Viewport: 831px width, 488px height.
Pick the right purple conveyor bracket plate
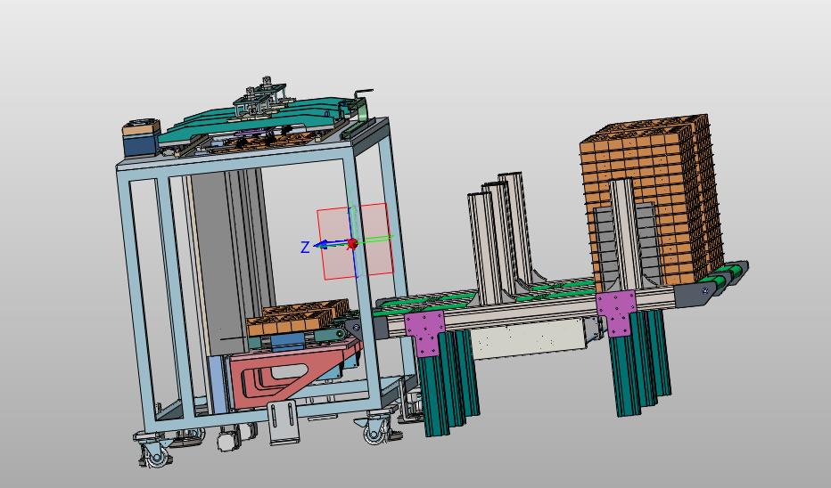click(616, 313)
